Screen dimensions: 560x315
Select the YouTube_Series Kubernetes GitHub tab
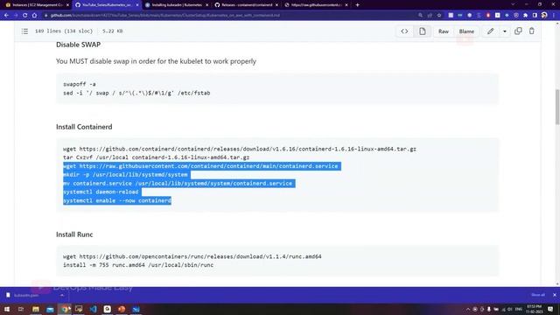tap(107, 5)
